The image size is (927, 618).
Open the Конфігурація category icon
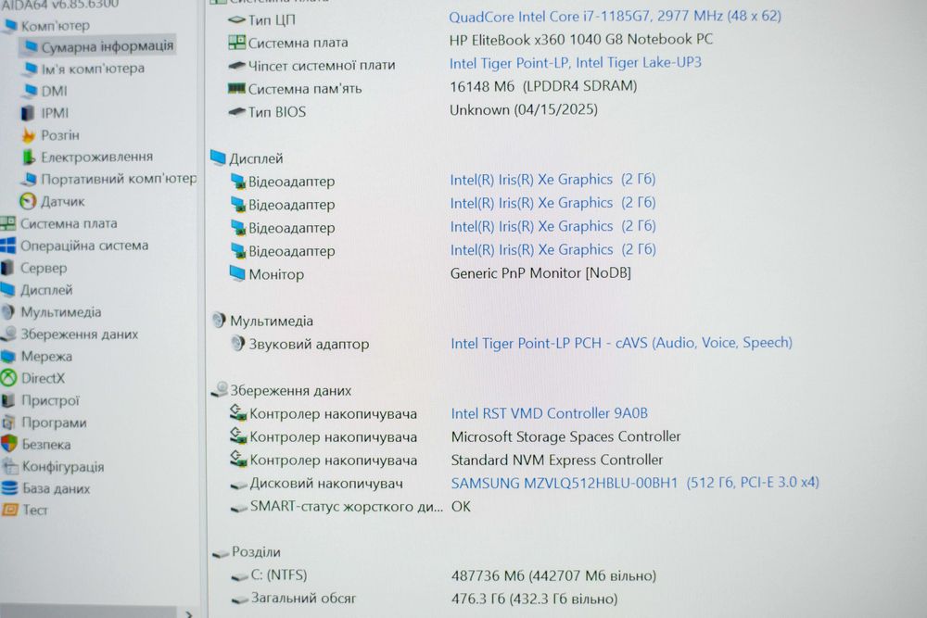(x=10, y=466)
